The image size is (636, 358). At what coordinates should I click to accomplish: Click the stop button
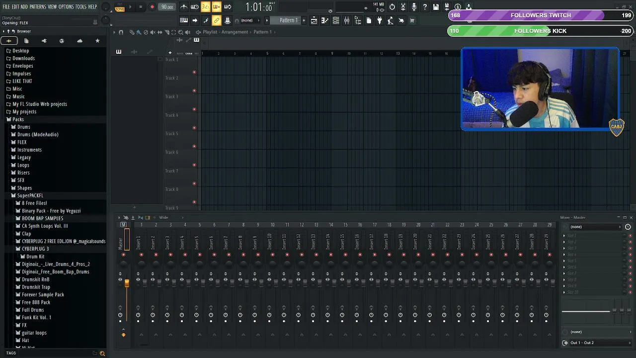(141, 7)
